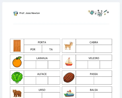
Task: Select the syllable box TA
Action: click(x=51, y=49)
